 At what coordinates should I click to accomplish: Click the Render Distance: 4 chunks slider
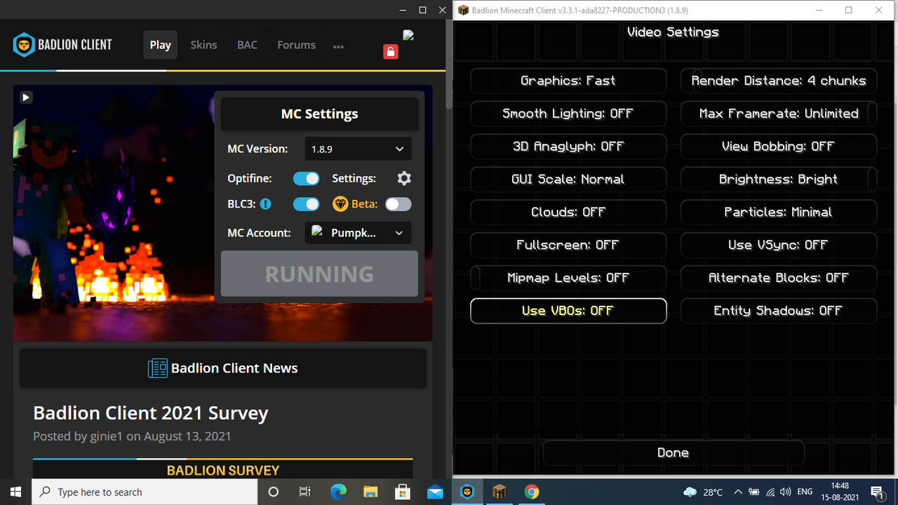(x=779, y=81)
